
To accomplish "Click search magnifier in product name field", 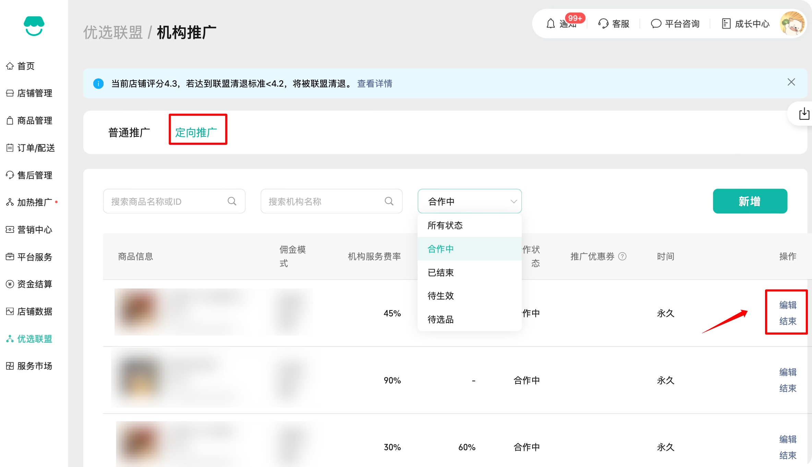I will tap(232, 201).
